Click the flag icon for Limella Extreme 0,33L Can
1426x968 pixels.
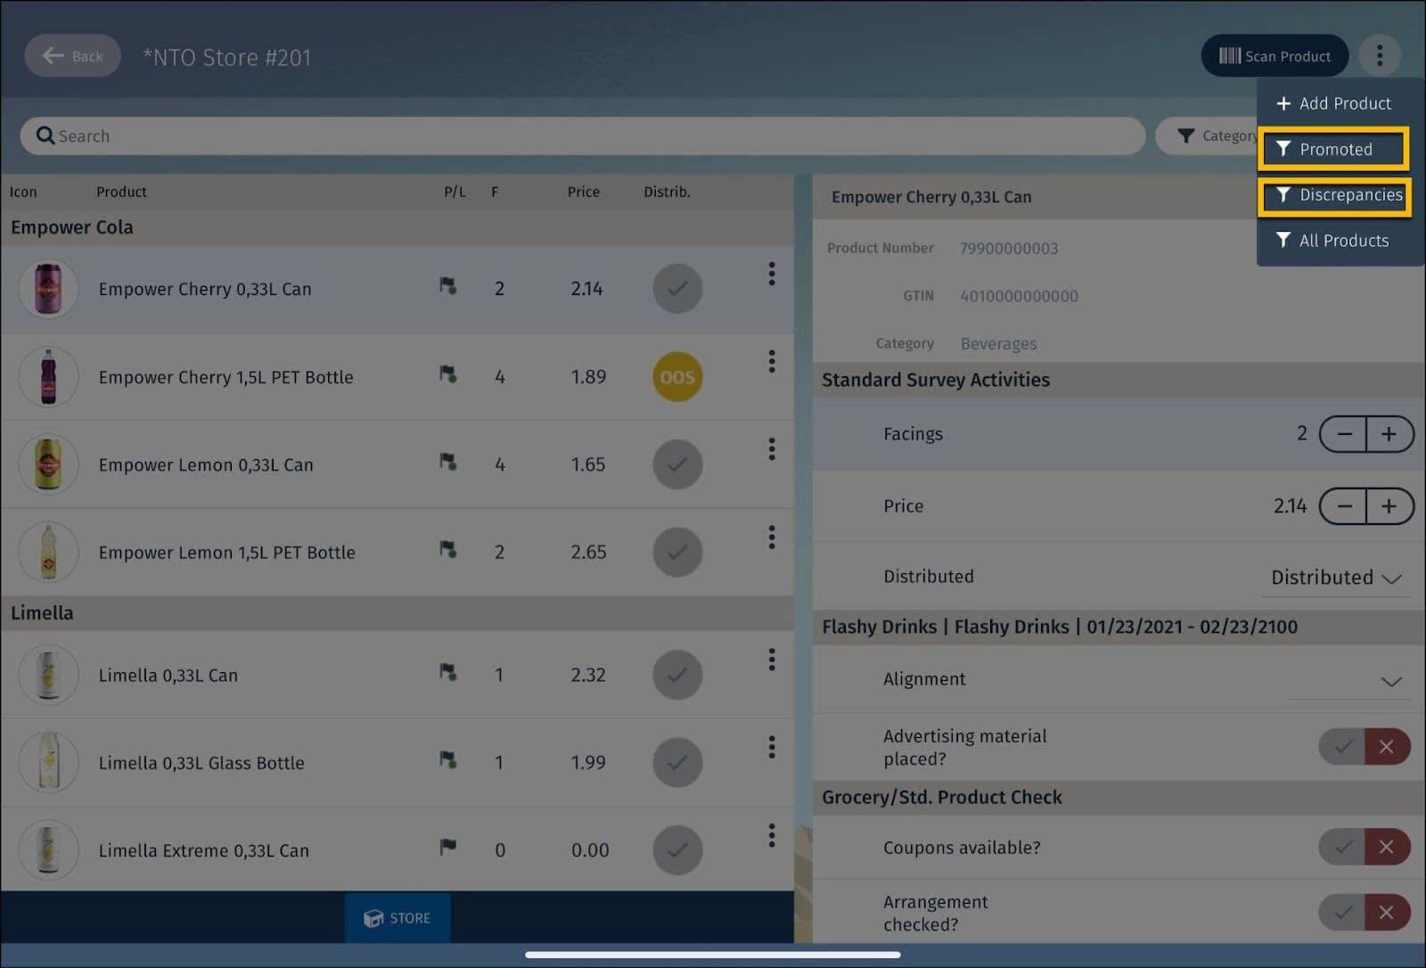(448, 847)
